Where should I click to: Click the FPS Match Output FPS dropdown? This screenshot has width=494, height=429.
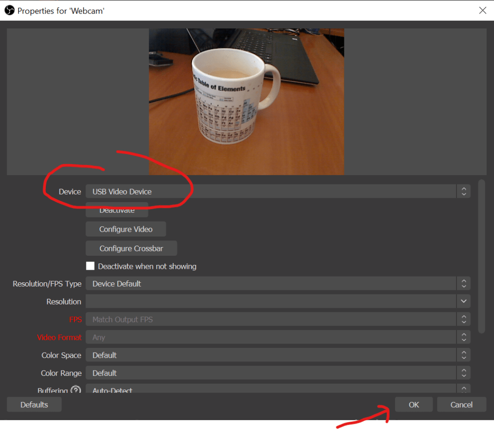[x=277, y=319]
